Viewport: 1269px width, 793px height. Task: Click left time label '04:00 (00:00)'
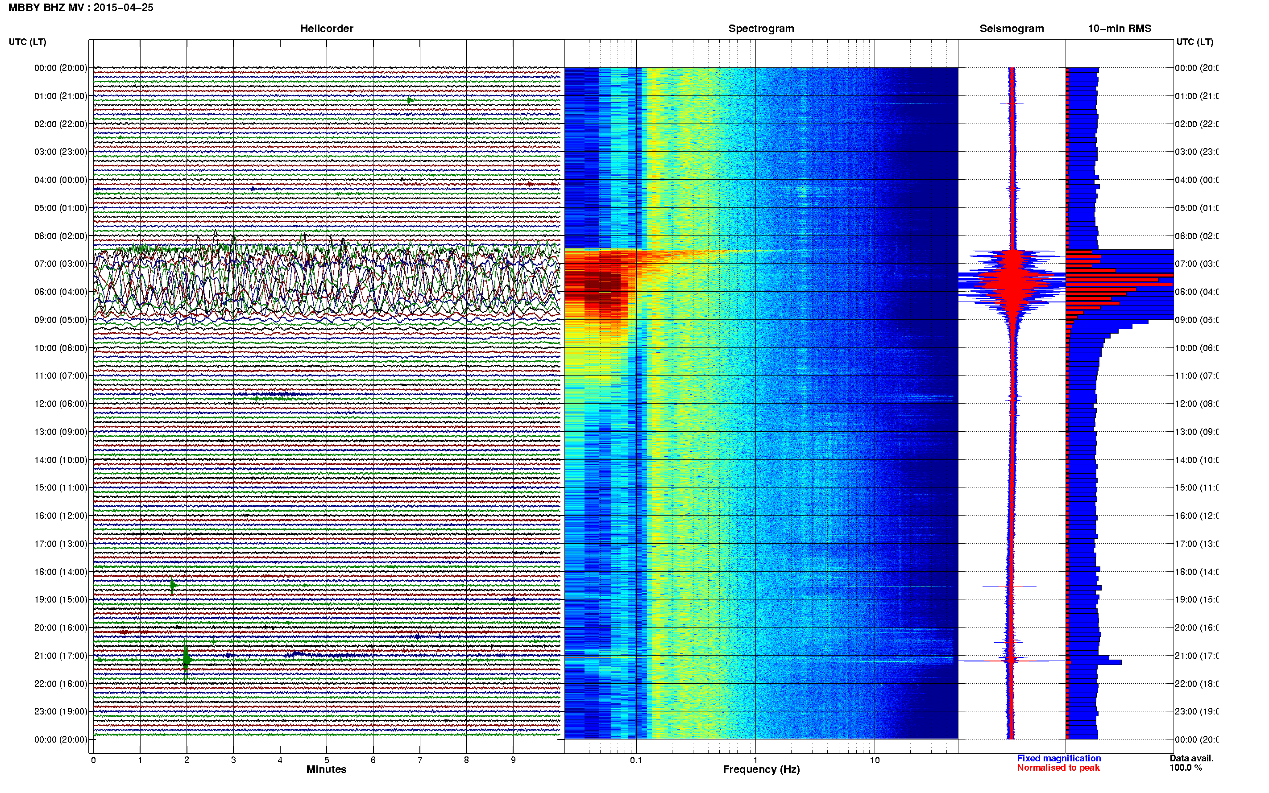pyautogui.click(x=61, y=180)
